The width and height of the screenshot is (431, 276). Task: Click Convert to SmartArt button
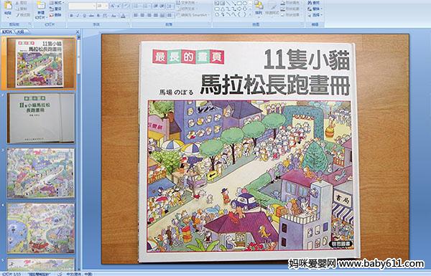(193, 15)
